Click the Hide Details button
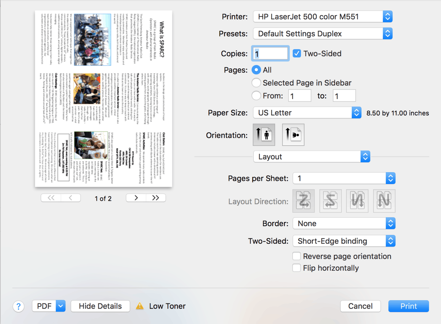This screenshot has height=324, width=441. point(100,306)
